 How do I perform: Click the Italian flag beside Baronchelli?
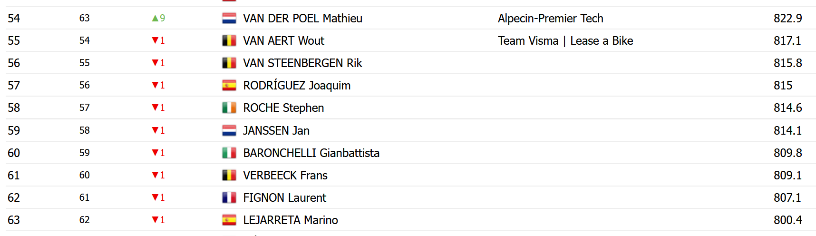point(229,153)
